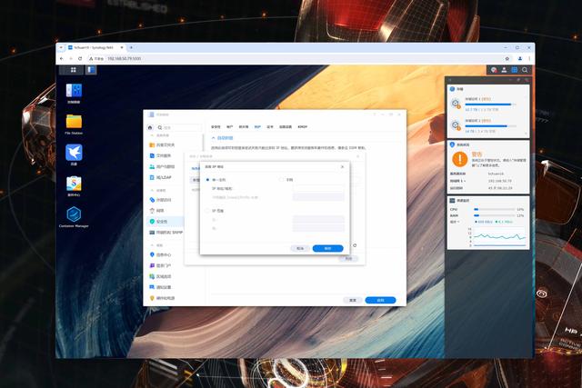The image size is (582, 388).
Task: Select 通知设置 in Control Panel sidebar
Action: pos(161,287)
